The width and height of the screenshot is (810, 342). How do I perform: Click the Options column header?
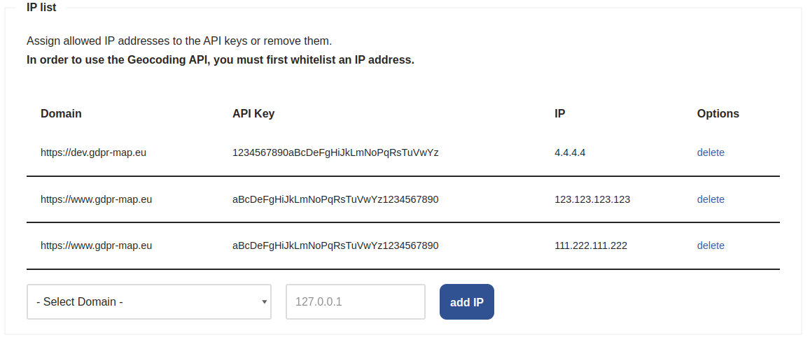[718, 113]
